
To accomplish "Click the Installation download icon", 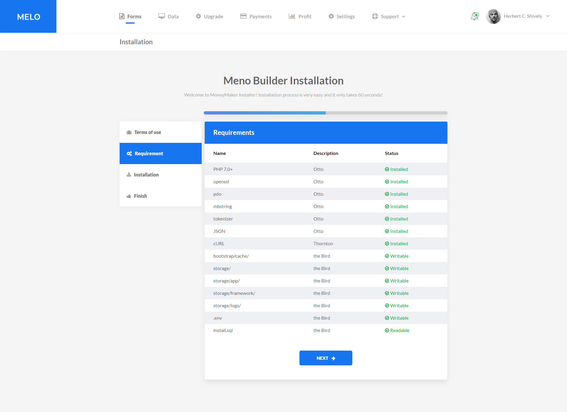I will pos(129,175).
